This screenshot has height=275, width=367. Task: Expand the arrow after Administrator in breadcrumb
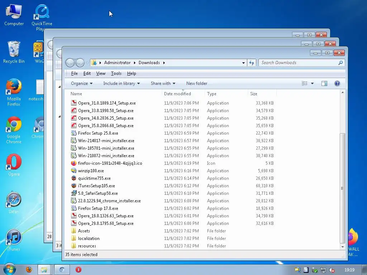point(135,63)
